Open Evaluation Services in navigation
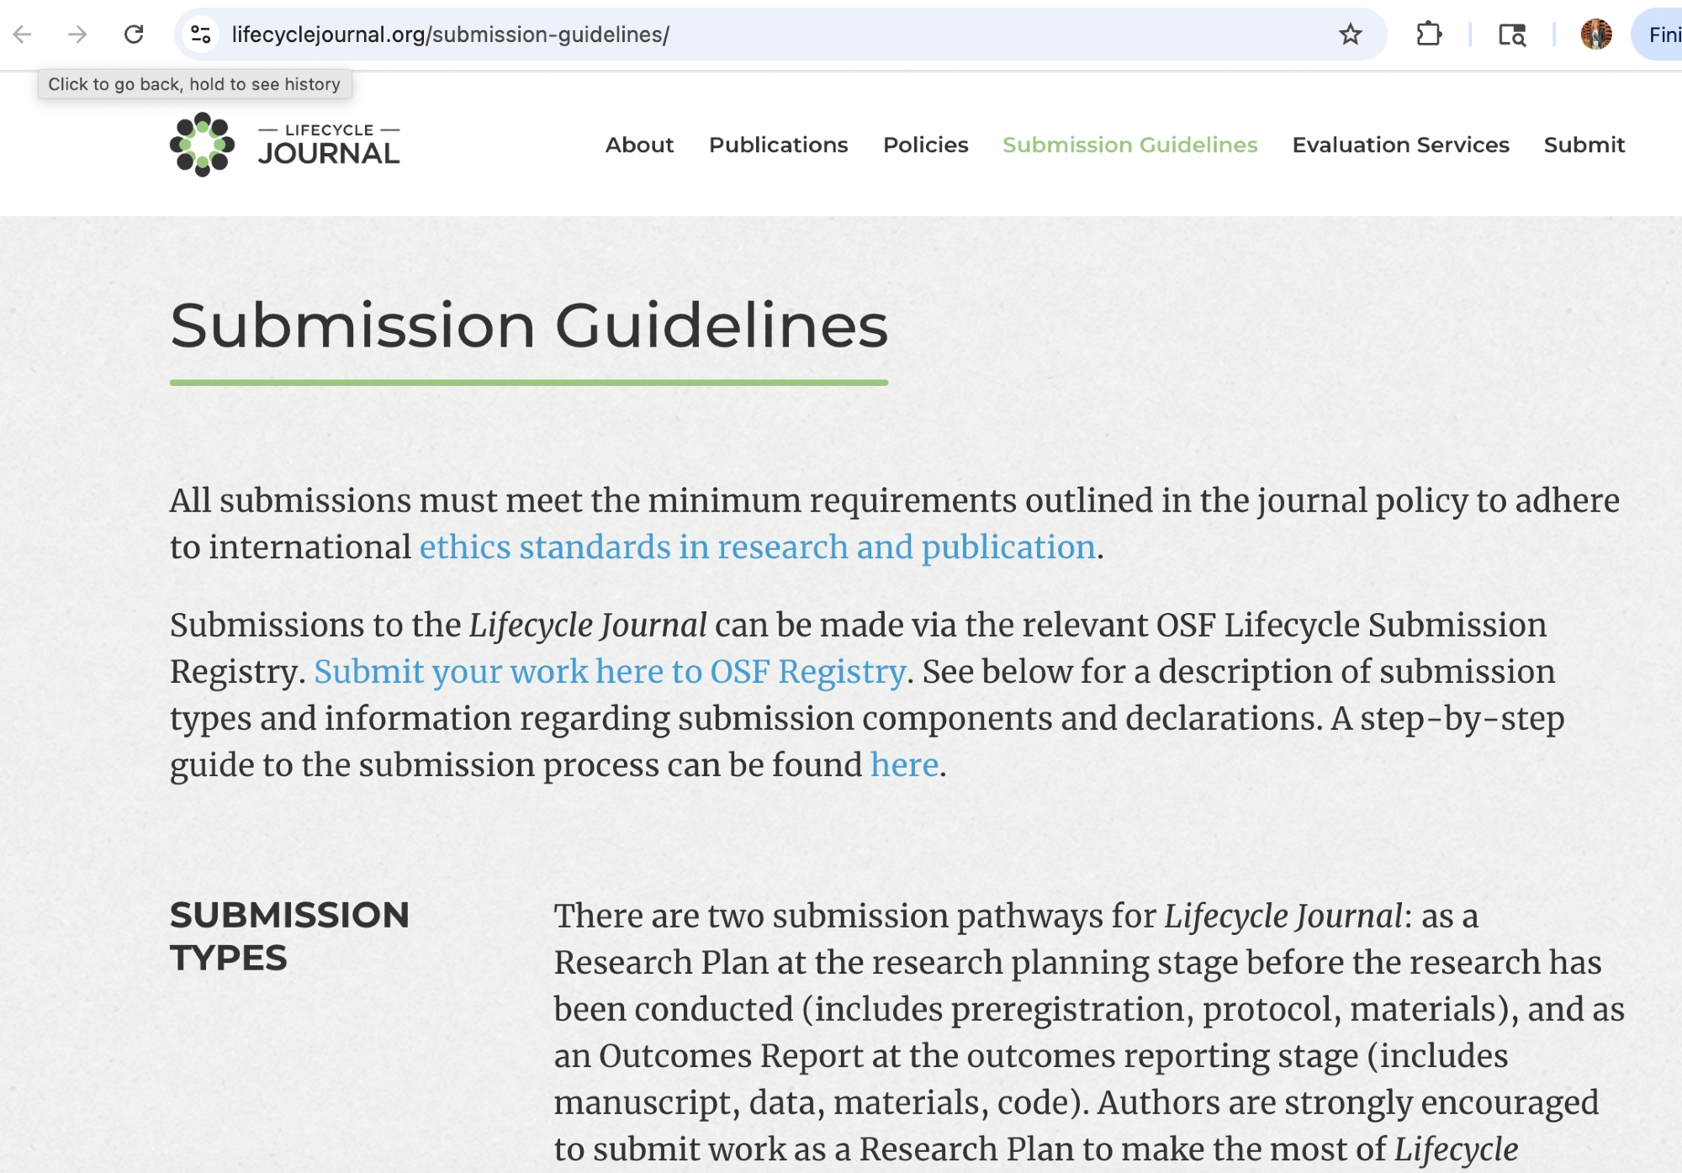Image resolution: width=1682 pixels, height=1173 pixels. click(1400, 145)
